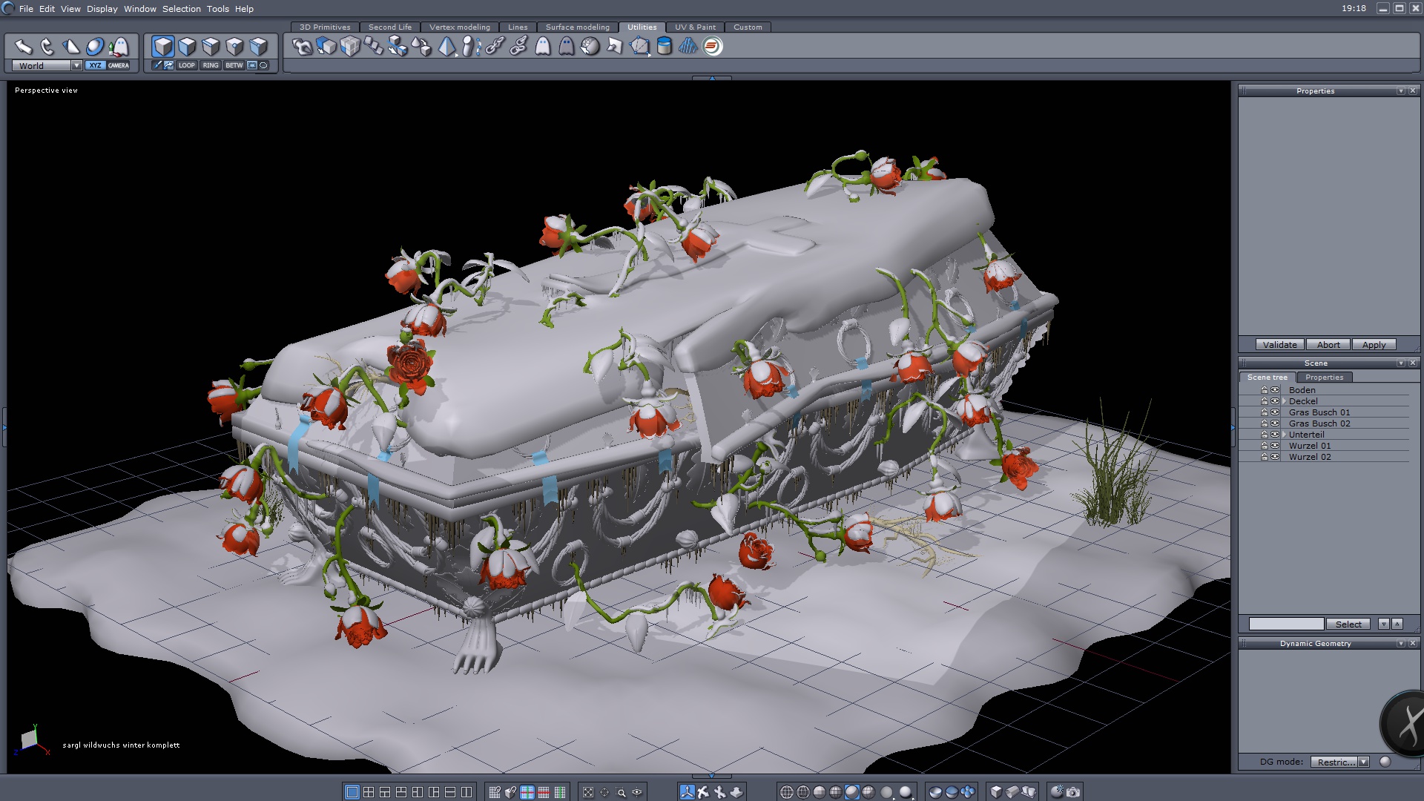Switch to single viewport layout icon
The image size is (1424, 801).
pos(352,792)
